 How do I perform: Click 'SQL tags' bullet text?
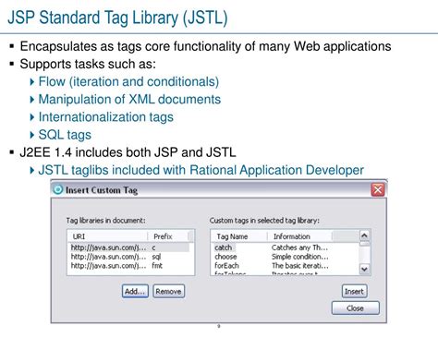(65, 135)
